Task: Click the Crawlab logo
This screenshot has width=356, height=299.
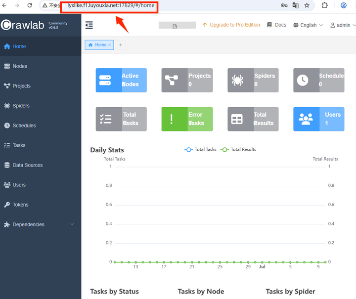Action: pos(22,25)
